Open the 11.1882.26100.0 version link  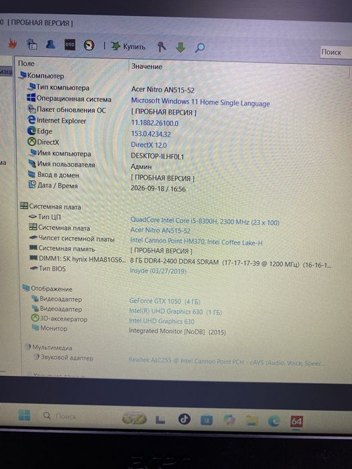(x=155, y=123)
